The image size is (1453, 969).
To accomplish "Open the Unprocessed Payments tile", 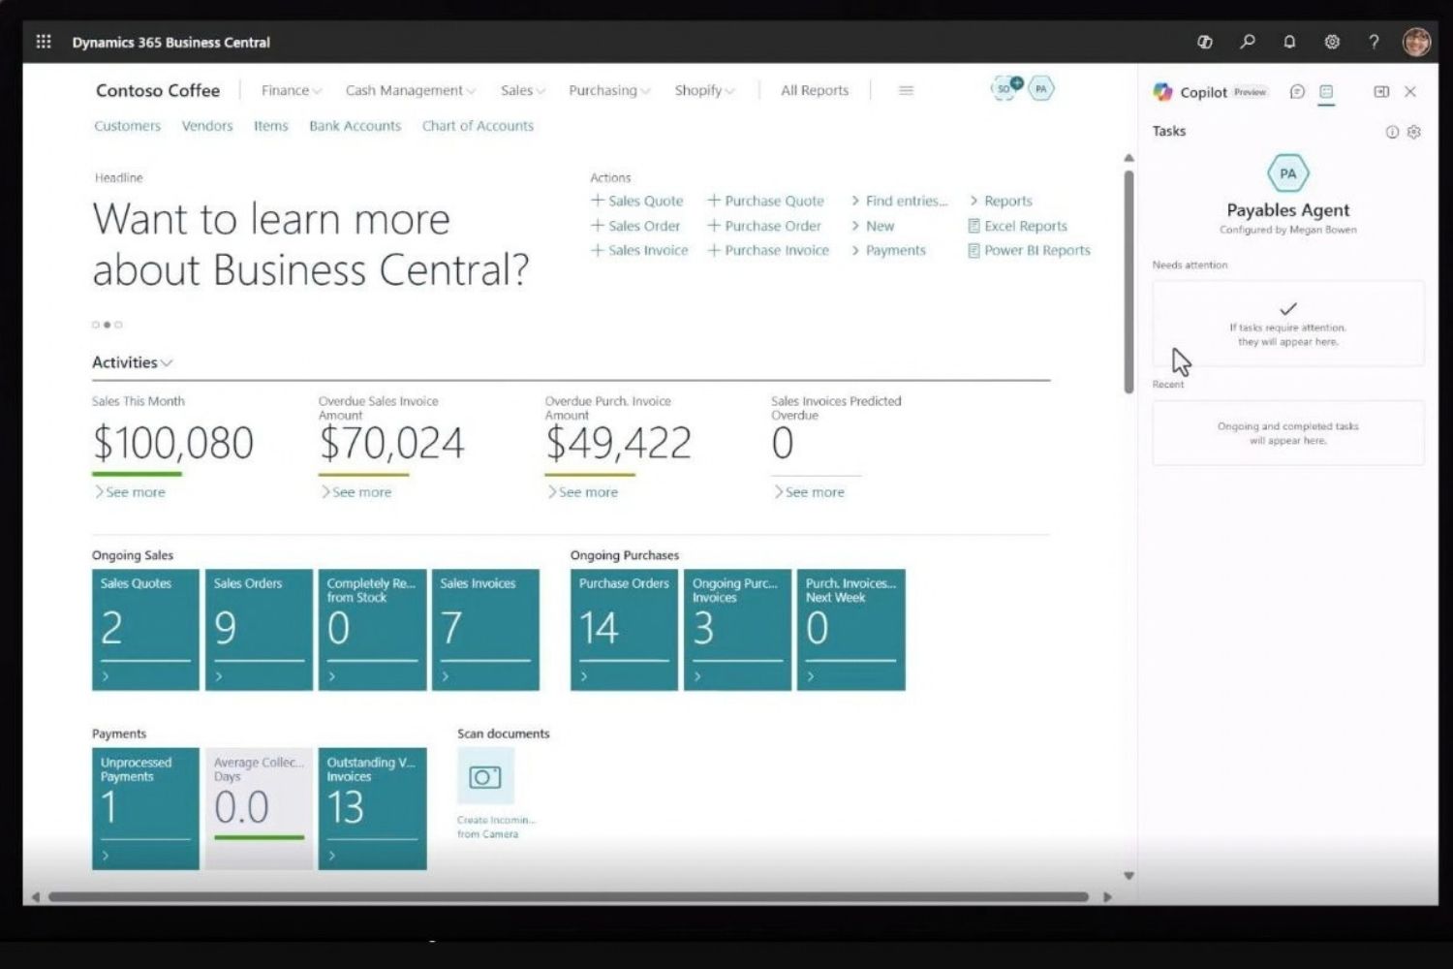I will [145, 808].
